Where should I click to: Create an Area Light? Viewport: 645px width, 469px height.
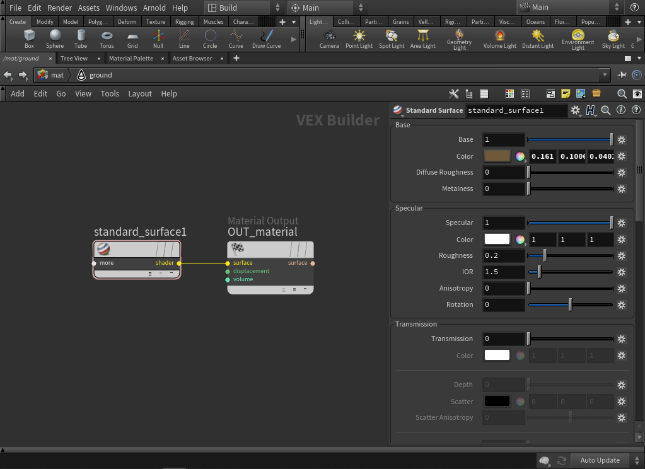click(x=423, y=39)
